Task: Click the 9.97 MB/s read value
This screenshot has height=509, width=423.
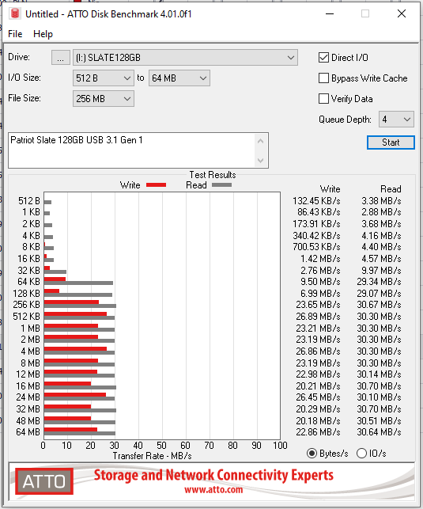Action: (x=382, y=271)
